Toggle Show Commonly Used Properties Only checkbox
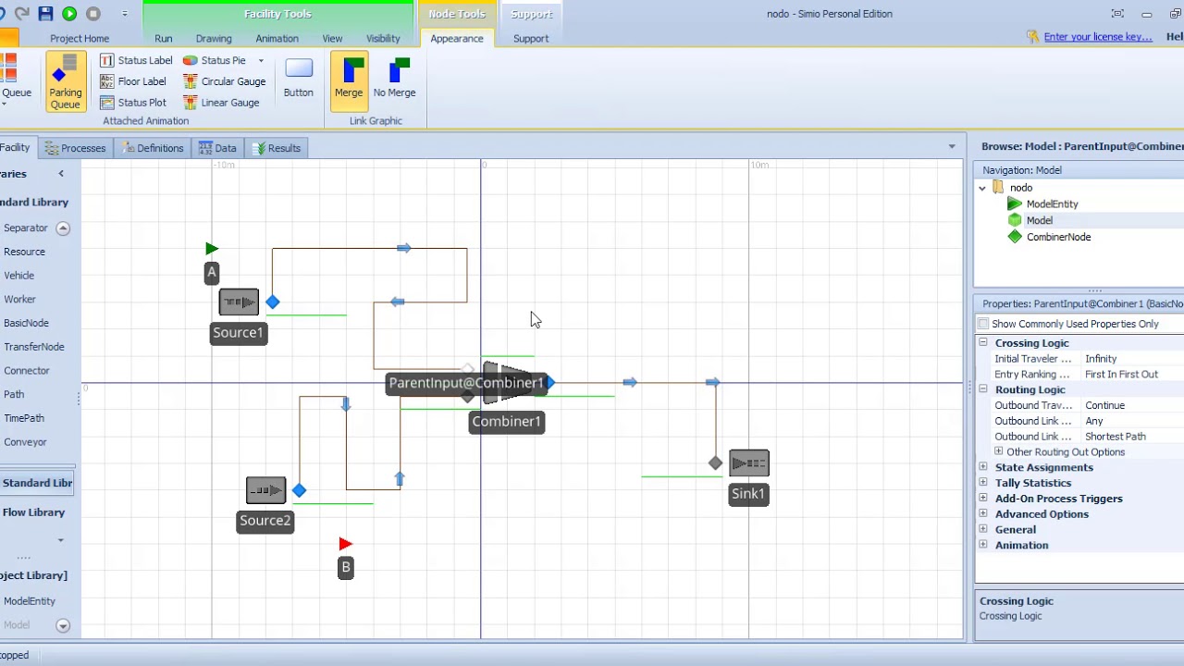Image resolution: width=1184 pixels, height=666 pixels. (x=983, y=325)
